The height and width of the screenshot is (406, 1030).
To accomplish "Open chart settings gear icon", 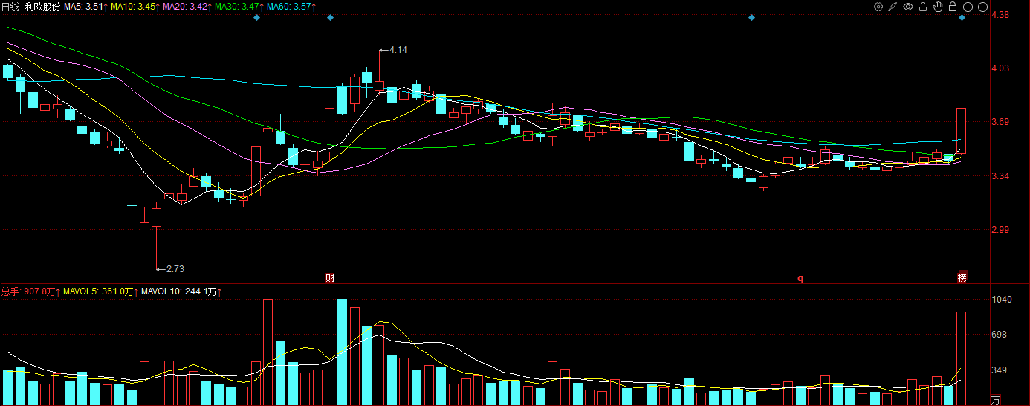I will pos(878,7).
